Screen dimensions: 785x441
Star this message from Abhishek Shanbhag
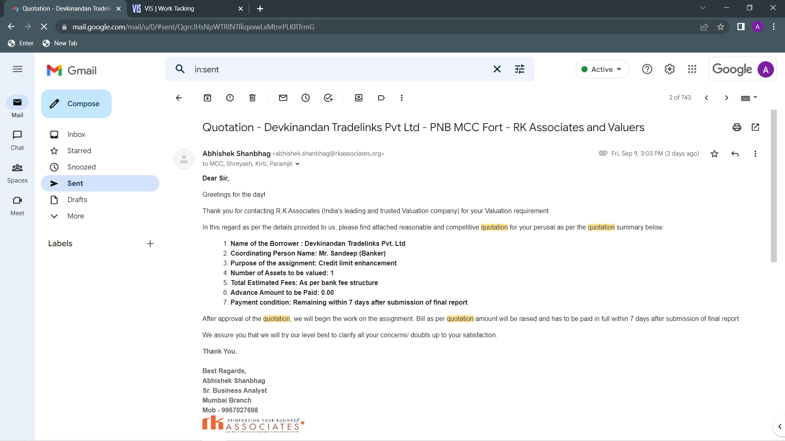715,154
